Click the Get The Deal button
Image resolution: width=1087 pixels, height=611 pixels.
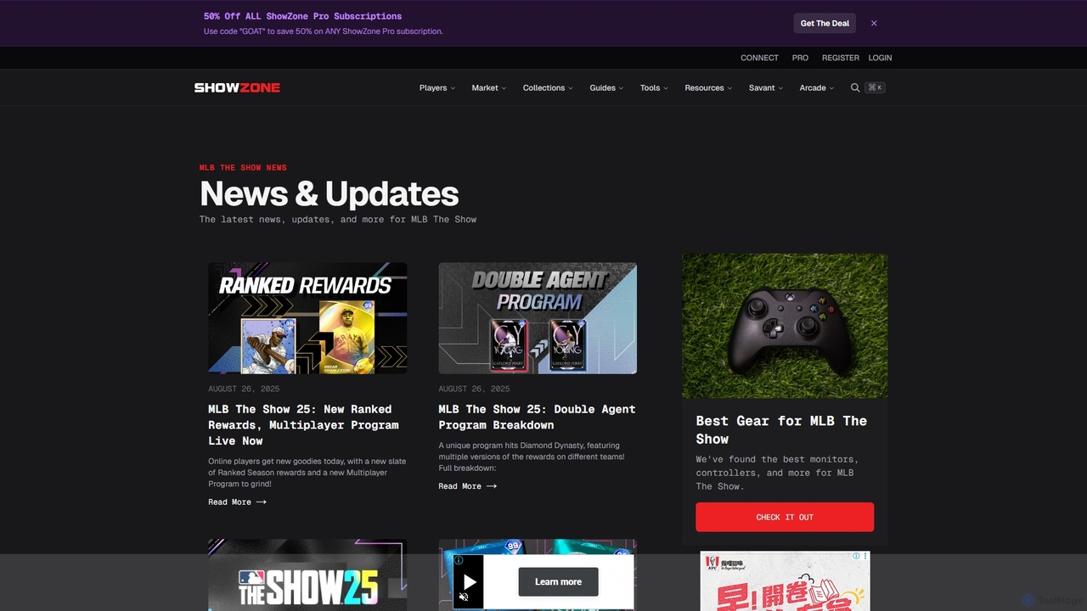(x=825, y=24)
